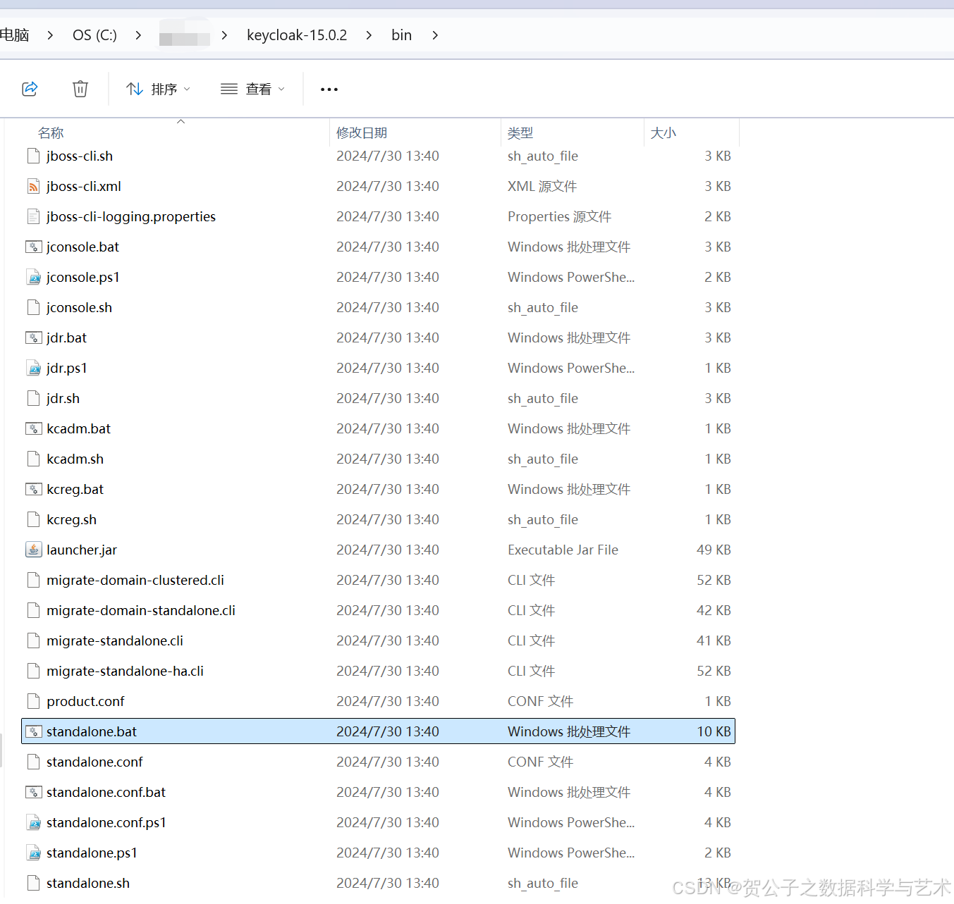The width and height of the screenshot is (954, 904).
Task: Select the kcreg.sh file icon
Action: [33, 519]
